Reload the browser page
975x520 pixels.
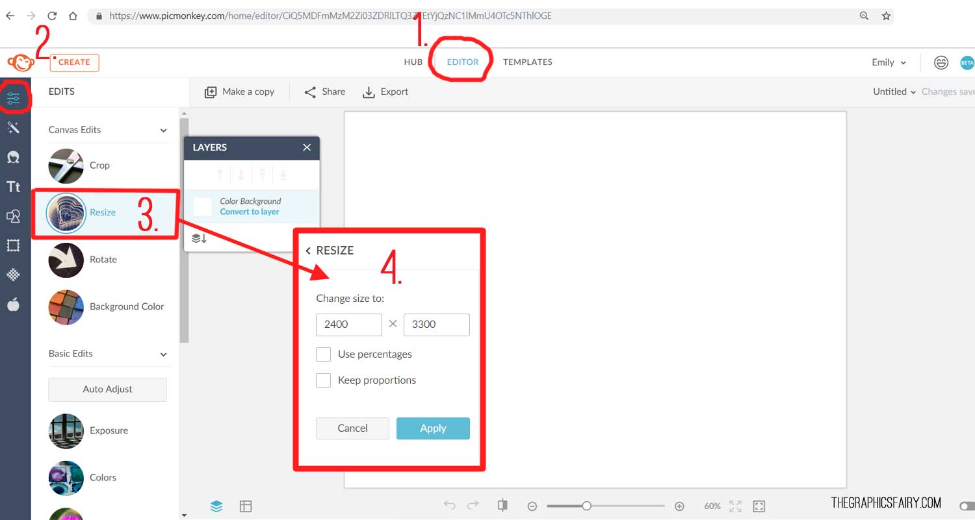[x=52, y=16]
